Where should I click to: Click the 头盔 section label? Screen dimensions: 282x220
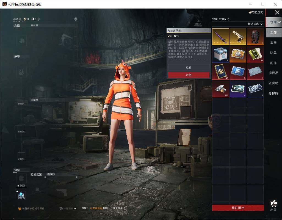point(17,26)
